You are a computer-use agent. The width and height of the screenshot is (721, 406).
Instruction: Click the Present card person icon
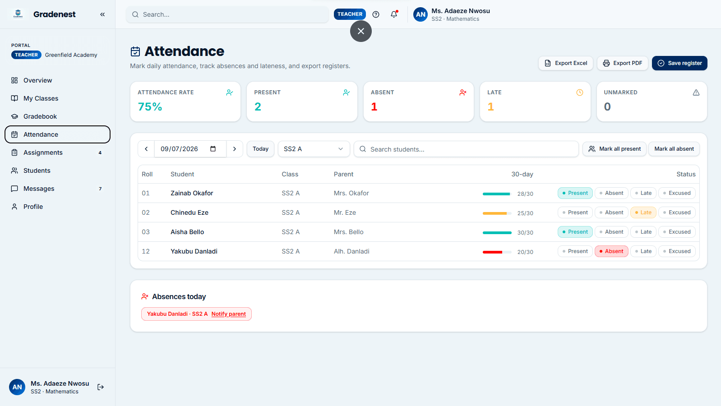click(347, 92)
